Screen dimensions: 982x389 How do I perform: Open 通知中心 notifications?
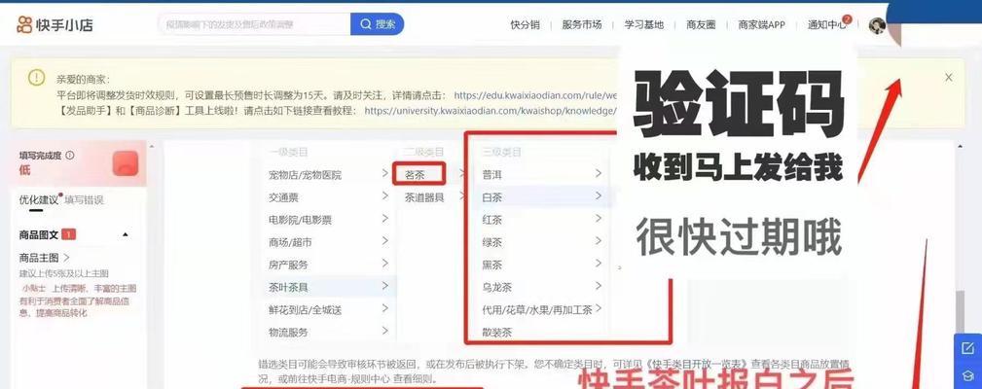[x=826, y=25]
